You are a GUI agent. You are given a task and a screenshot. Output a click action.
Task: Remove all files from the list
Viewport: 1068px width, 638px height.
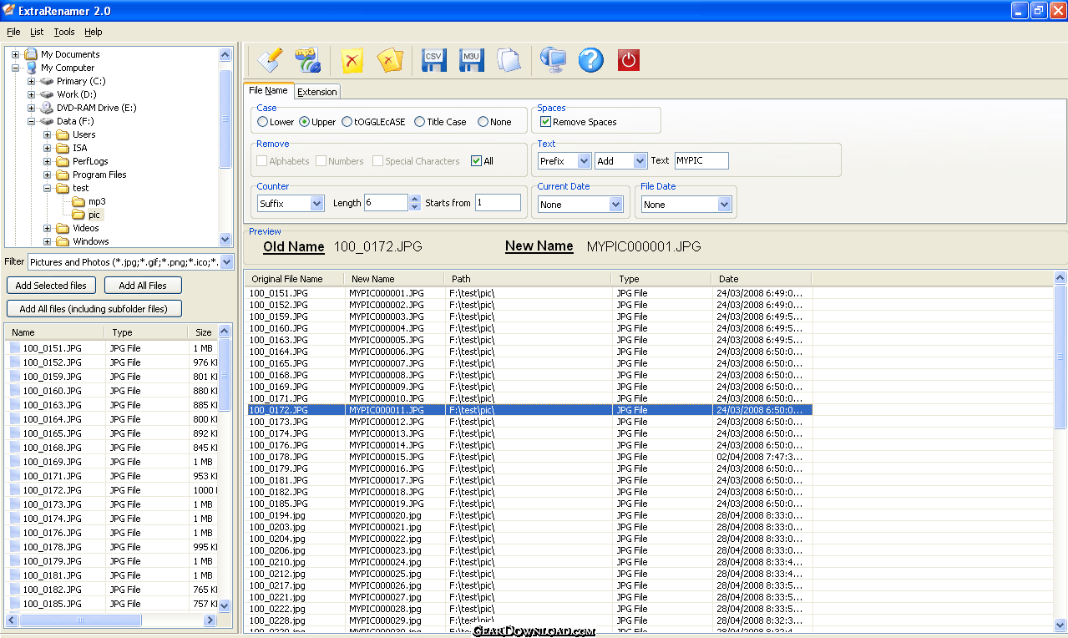tap(390, 60)
